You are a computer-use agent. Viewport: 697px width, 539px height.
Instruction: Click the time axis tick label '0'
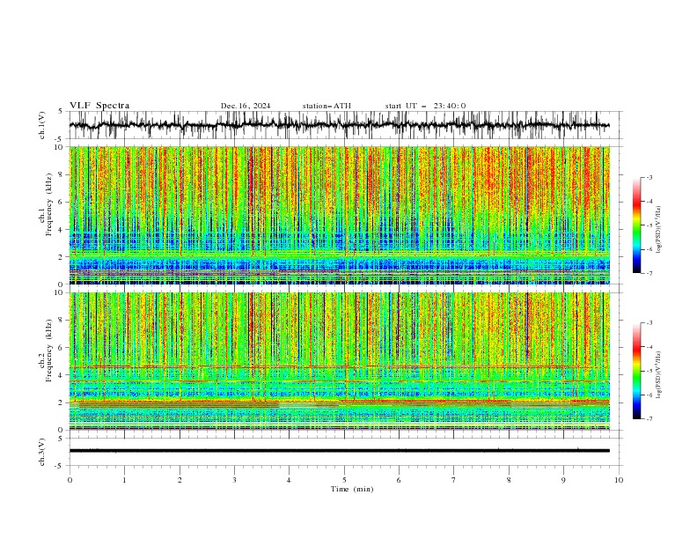(70, 480)
